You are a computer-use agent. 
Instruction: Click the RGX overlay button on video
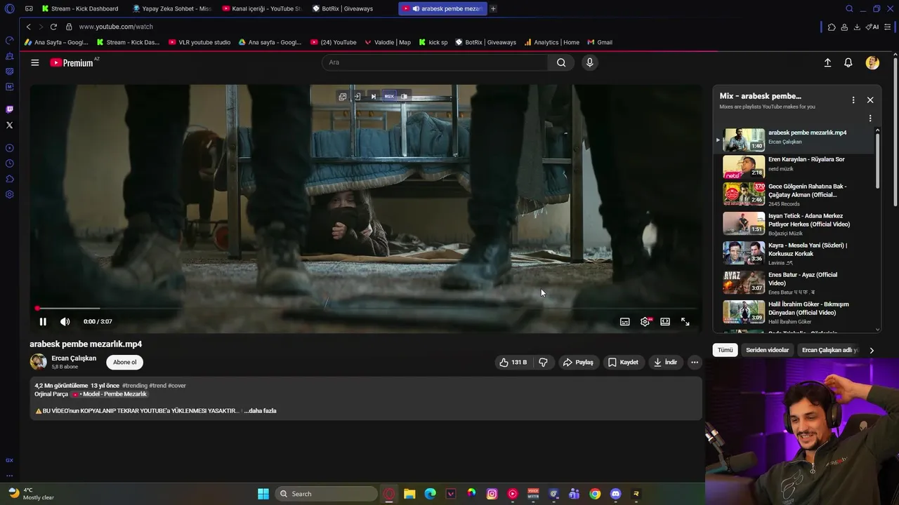point(388,96)
